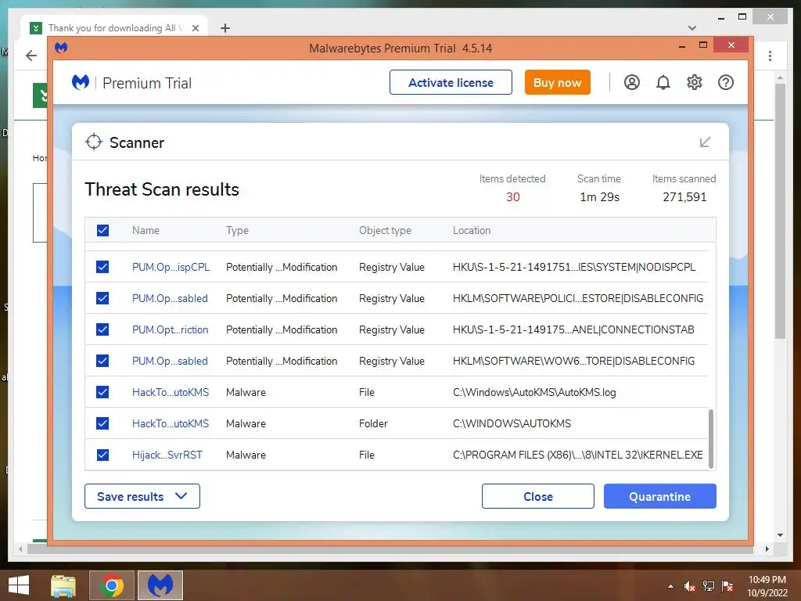The height and width of the screenshot is (601, 801).
Task: Click the Items detected count 30
Action: 513,196
